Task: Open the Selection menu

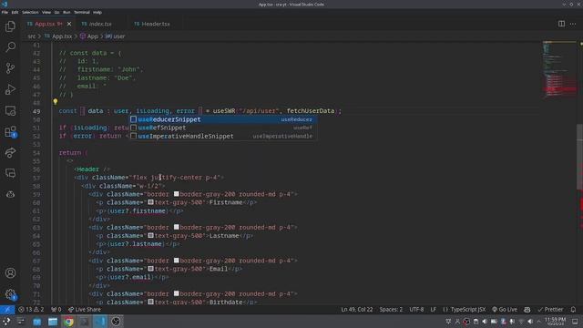Action: (30, 12)
